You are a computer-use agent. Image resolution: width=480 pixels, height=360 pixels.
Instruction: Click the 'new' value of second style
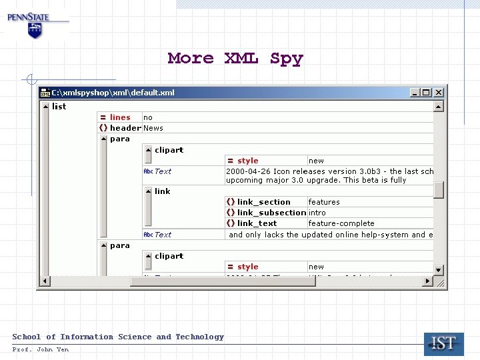click(x=316, y=267)
